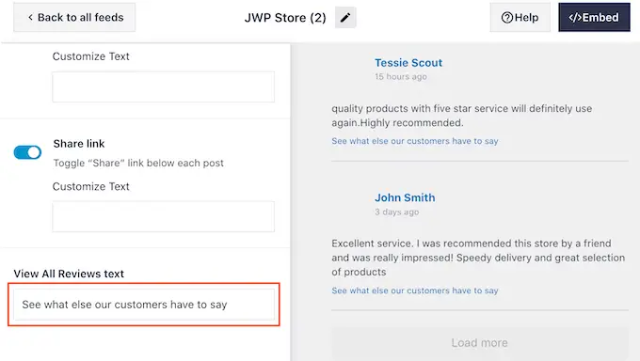Go back to all feeds
This screenshot has height=361, width=640.
click(x=74, y=17)
